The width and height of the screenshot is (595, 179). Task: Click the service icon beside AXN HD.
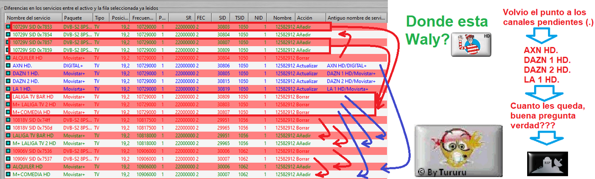pos(8,66)
